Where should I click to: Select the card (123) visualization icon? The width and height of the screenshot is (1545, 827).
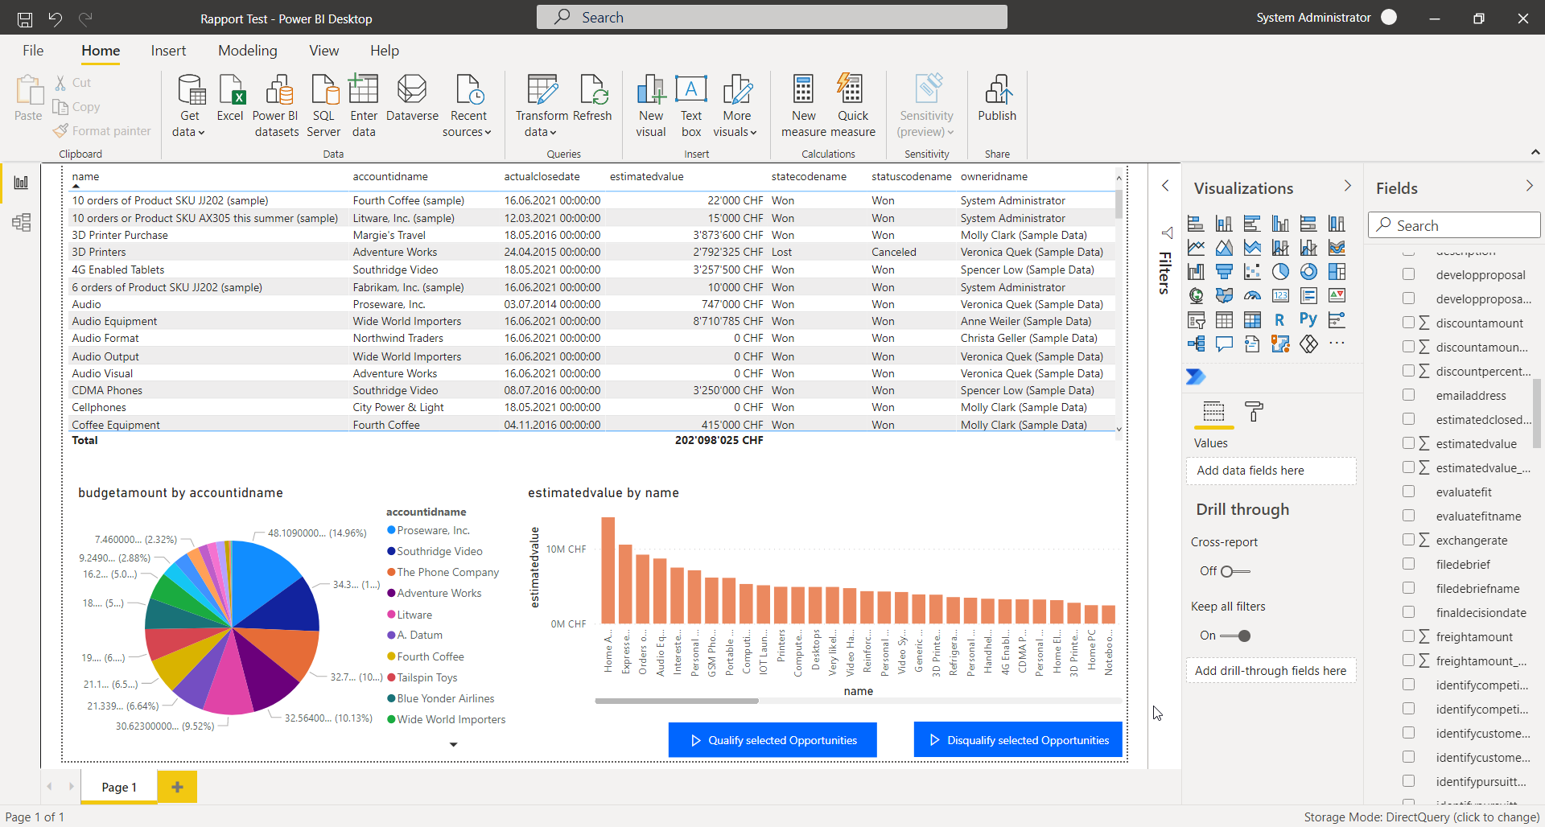tap(1280, 296)
